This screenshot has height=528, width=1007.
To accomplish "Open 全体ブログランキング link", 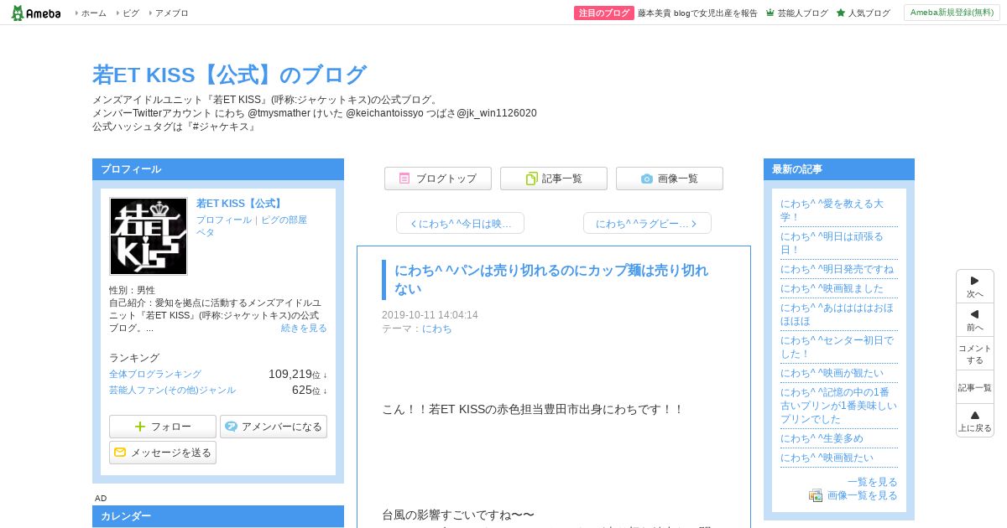I will pos(155,375).
